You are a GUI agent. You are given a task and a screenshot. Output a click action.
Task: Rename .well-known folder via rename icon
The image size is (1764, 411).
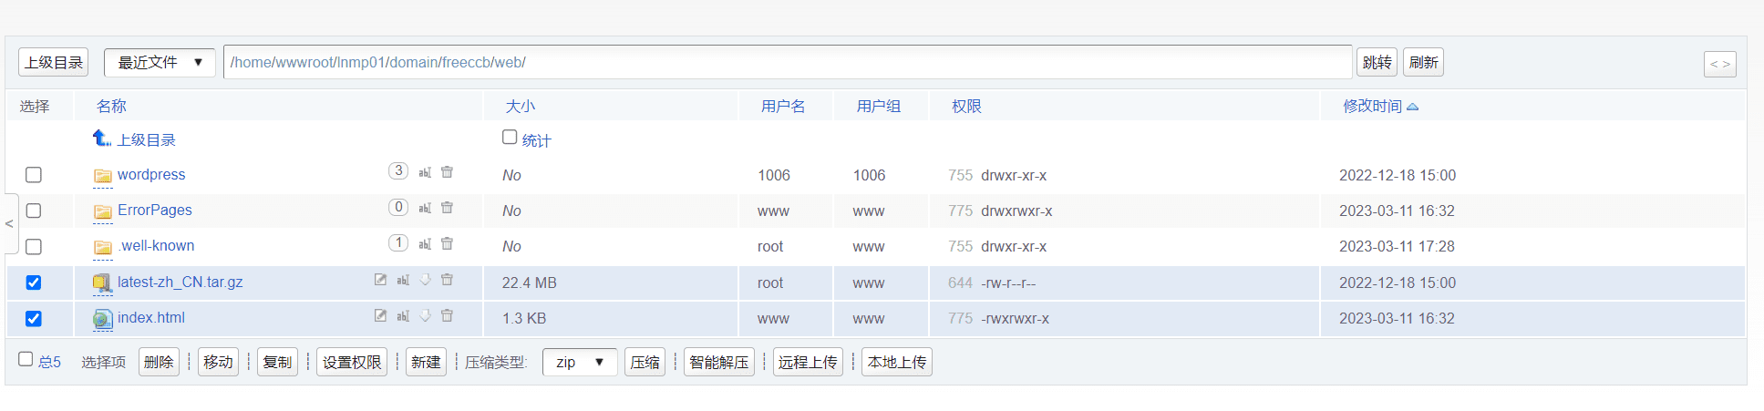[425, 243]
